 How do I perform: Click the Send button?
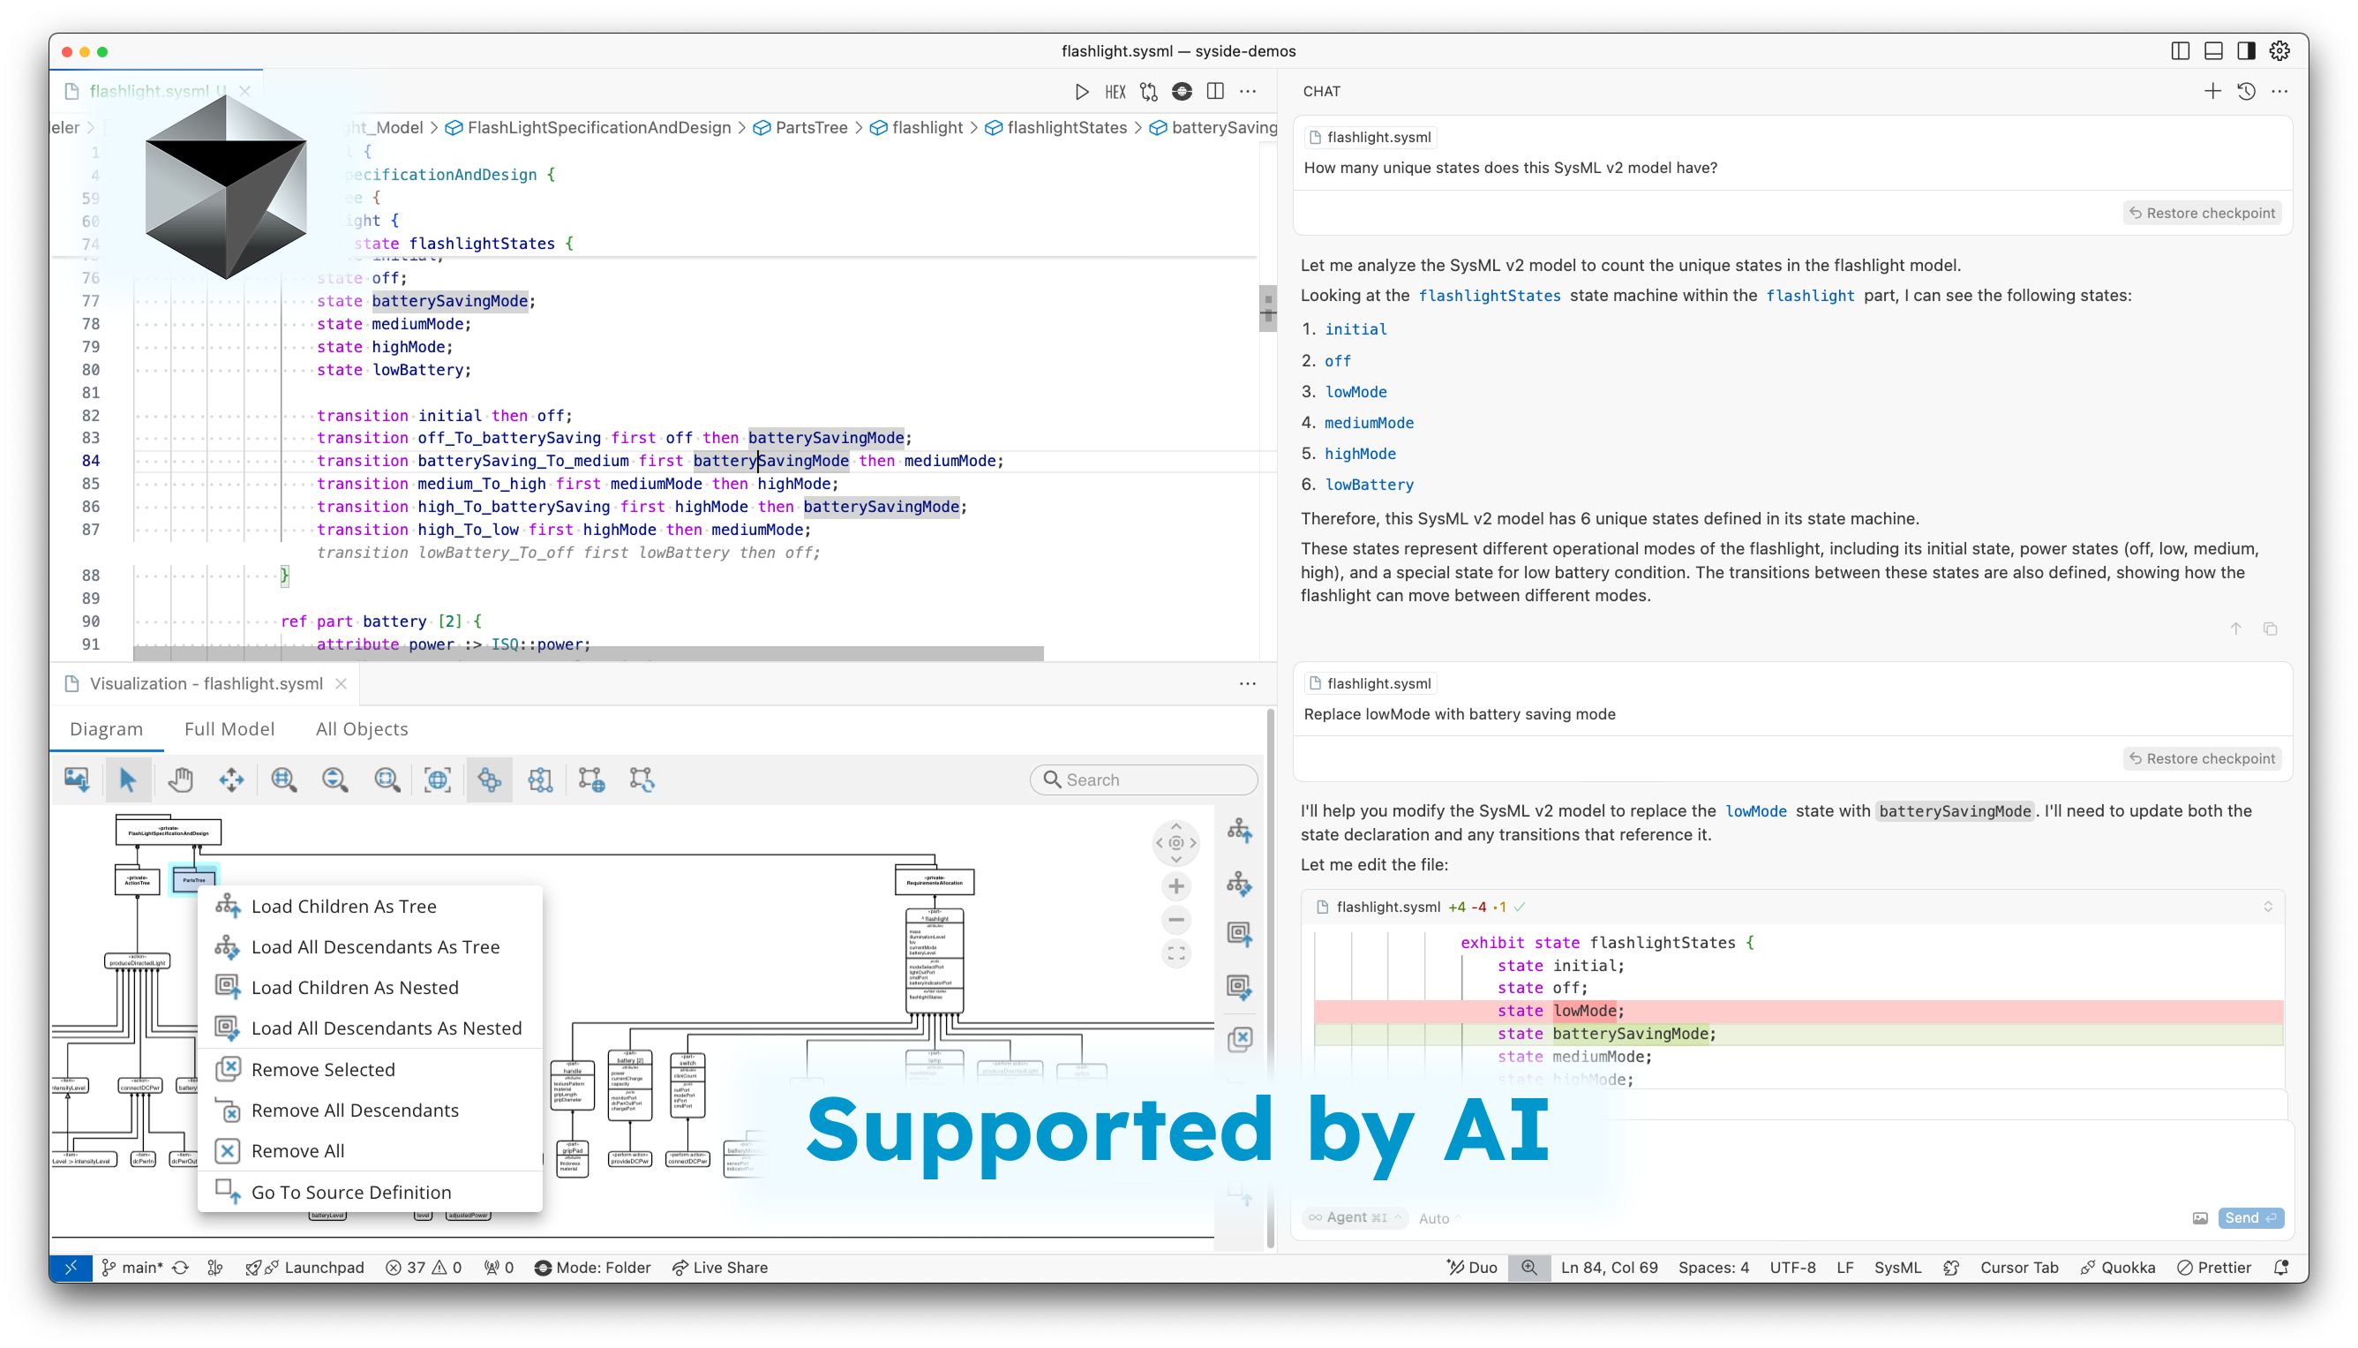[2249, 1217]
